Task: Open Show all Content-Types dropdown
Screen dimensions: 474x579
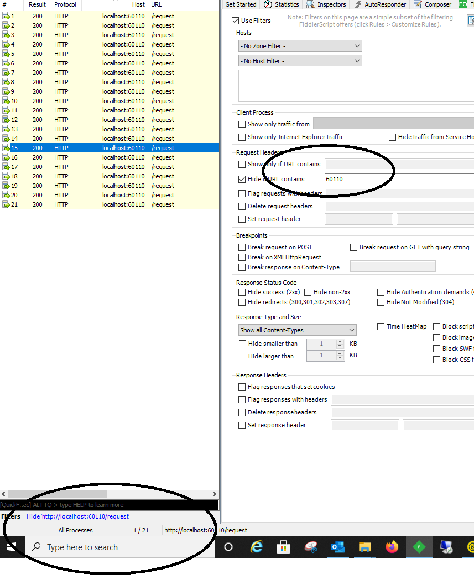Action: point(298,330)
